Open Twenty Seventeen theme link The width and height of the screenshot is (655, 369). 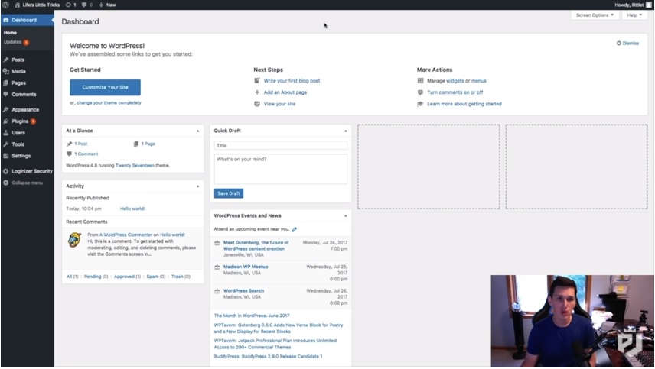click(x=135, y=166)
